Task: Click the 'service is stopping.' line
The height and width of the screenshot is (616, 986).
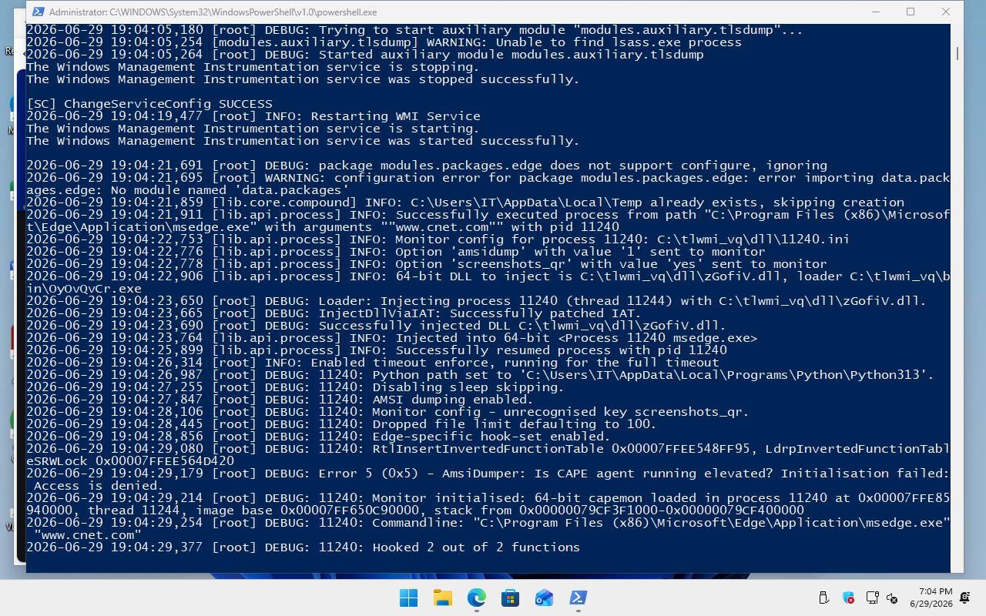Action: pos(253,67)
